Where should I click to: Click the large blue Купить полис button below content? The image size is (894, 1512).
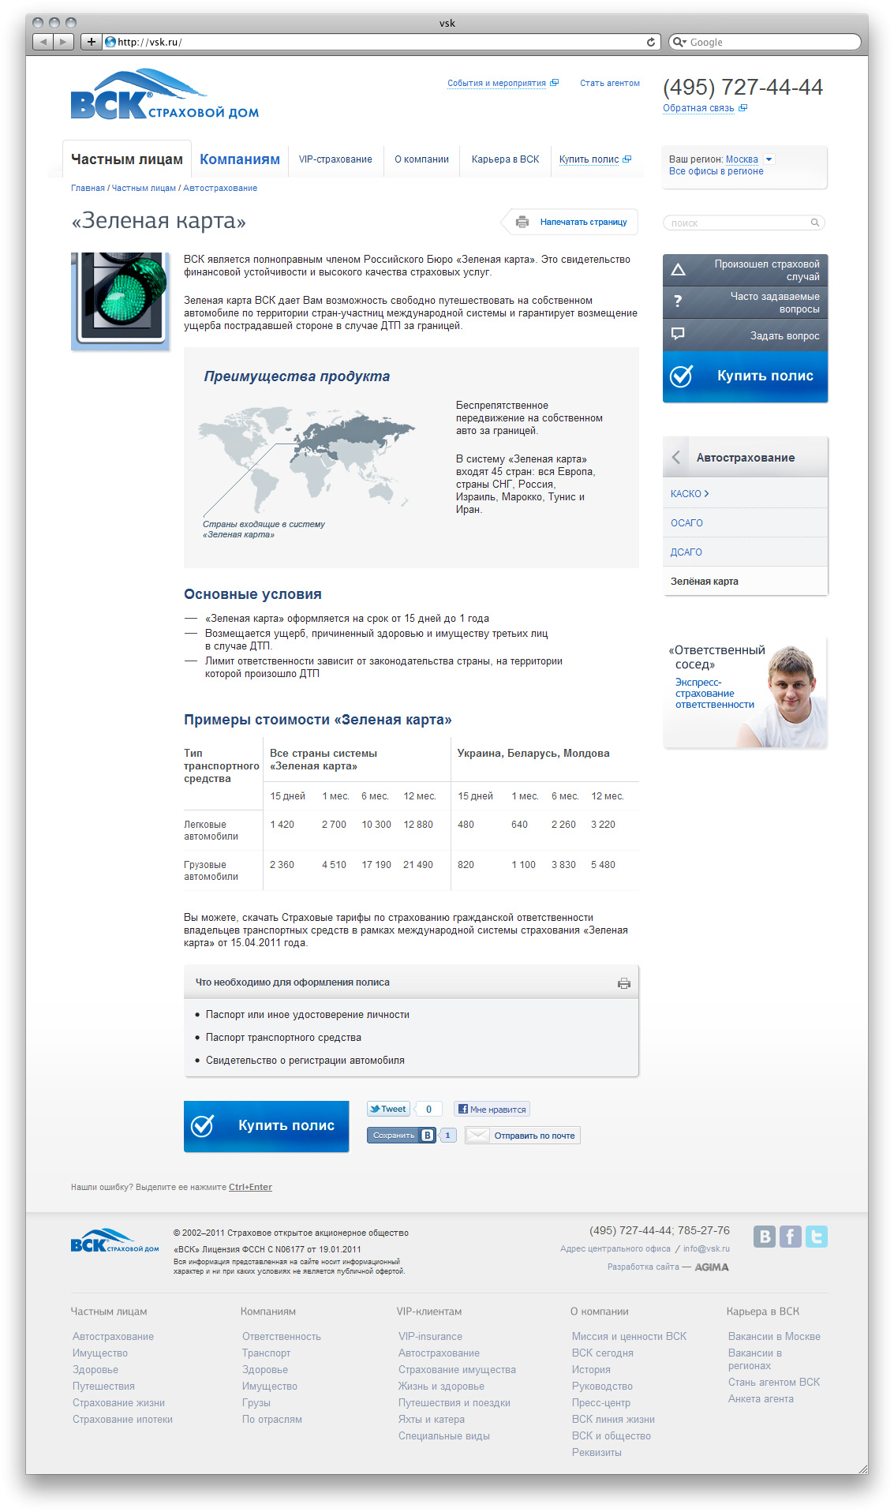[267, 1126]
